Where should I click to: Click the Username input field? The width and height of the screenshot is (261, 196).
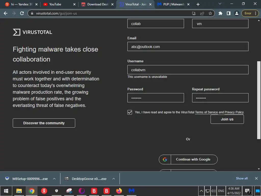point(188,70)
